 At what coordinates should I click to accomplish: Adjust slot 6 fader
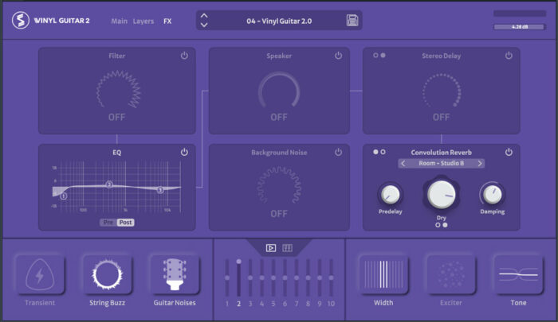(285, 277)
